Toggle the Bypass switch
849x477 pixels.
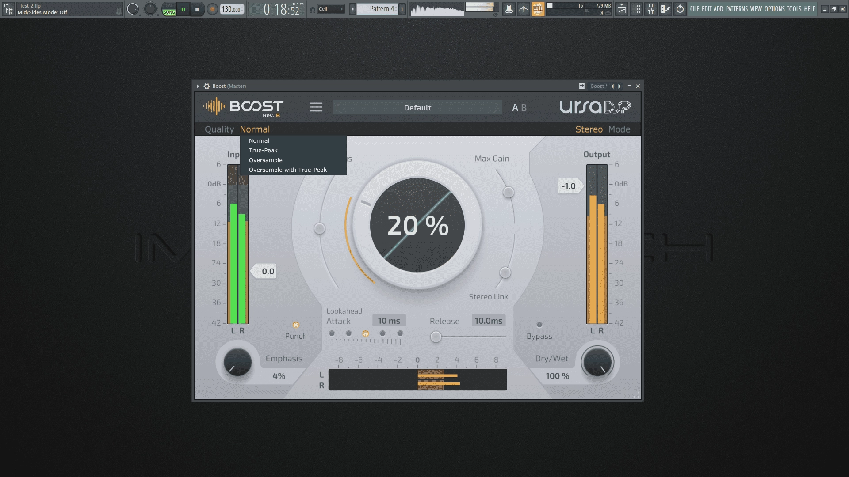539,325
